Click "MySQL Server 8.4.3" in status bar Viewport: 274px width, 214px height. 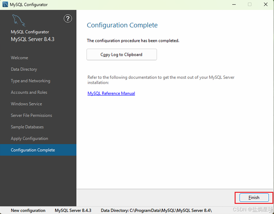pos(73,210)
